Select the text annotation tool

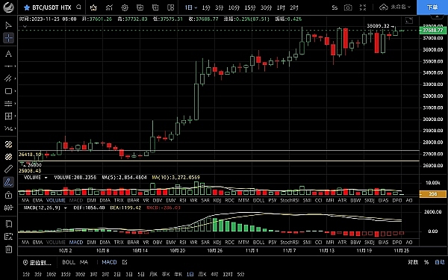click(x=8, y=54)
